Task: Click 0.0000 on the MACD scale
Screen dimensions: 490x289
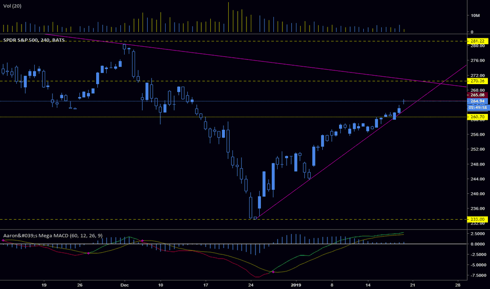Action: click(477, 244)
